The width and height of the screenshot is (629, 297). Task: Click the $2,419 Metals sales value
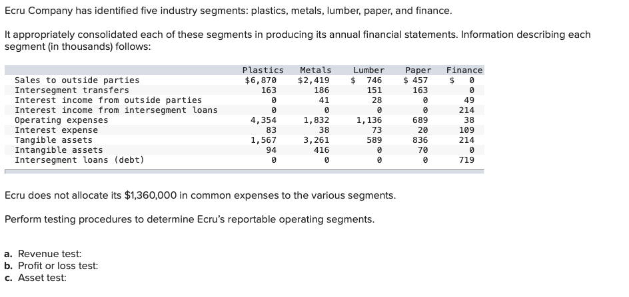point(314,80)
